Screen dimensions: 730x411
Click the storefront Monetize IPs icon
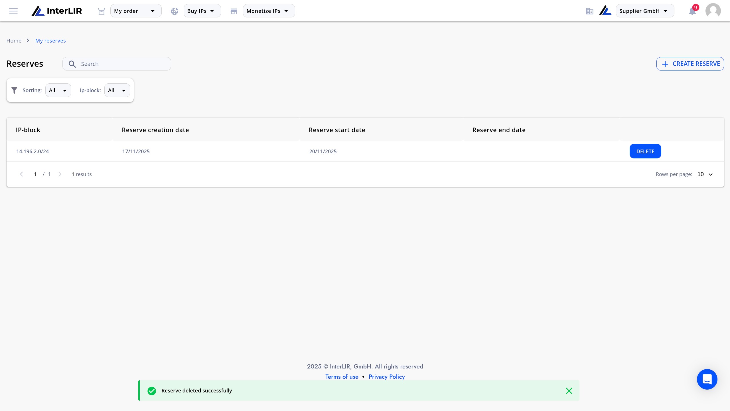coord(234,11)
